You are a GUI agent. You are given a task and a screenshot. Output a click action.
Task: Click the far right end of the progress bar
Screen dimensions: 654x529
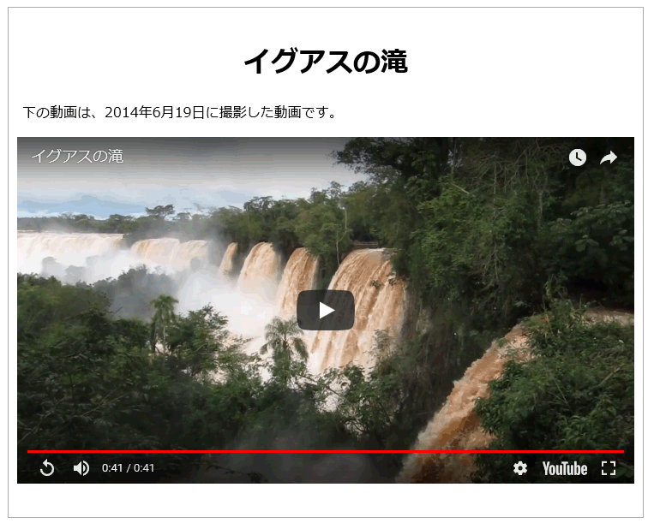[x=623, y=451]
